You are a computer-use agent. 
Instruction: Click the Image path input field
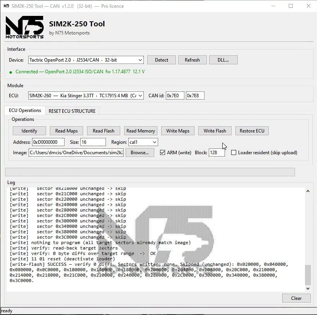coord(76,153)
